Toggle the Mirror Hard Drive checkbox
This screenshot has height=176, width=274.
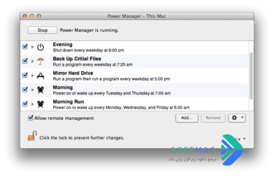(25, 75)
